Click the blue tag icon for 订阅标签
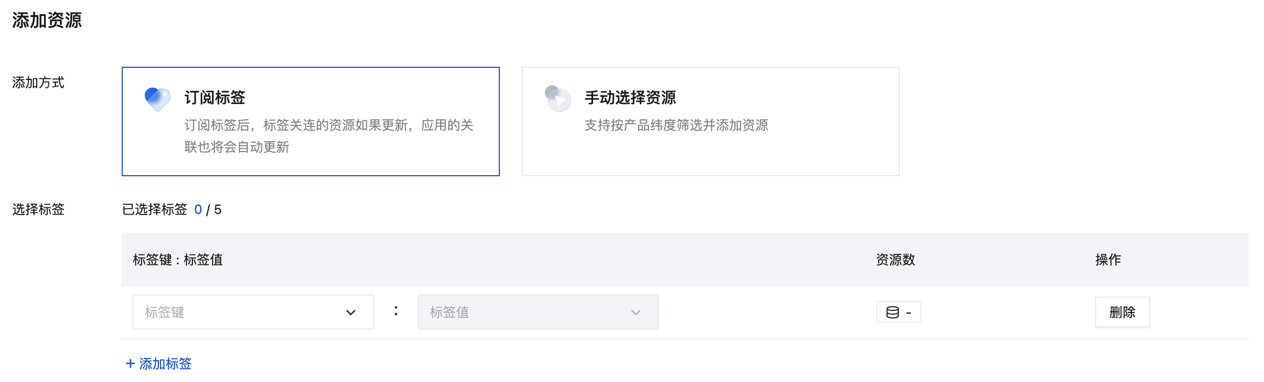Viewport: 1264px width, 382px height. [x=157, y=99]
